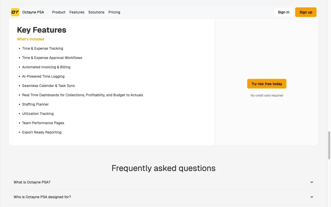Image resolution: width=331 pixels, height=207 pixels.
Task: Select "Time & Expense Approval Workflows" text
Action: [52, 58]
